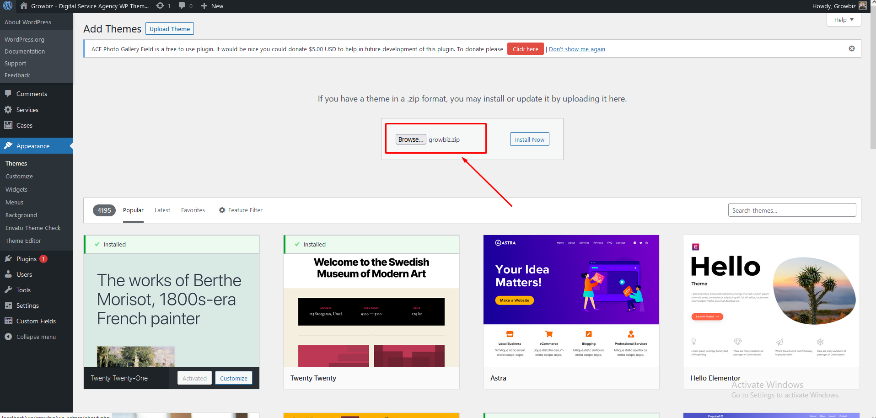The width and height of the screenshot is (876, 418).
Task: Click the Growbiz site title link
Action: coord(90,6)
